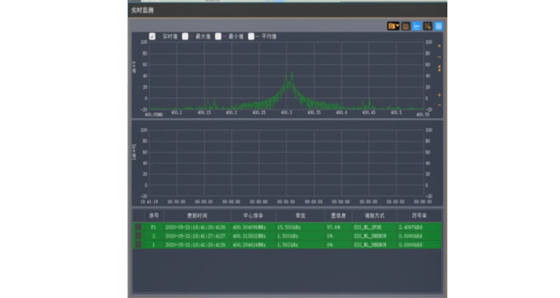
Task: Toggle the blue grid view icon
Action: (439, 26)
